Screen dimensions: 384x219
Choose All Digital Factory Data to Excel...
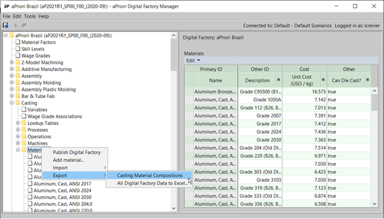tap(149, 183)
